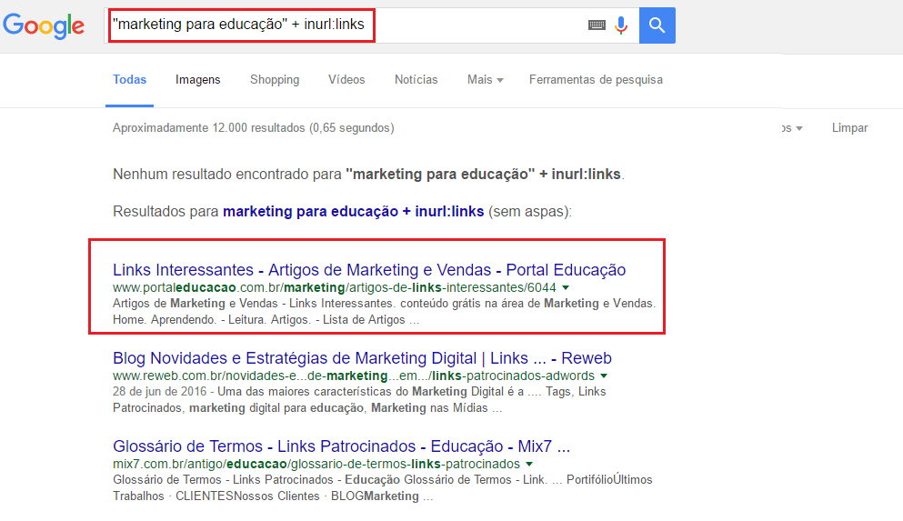Screen dimensions: 903x521
Task: Click the Portal Educação result snippet text
Action: 384,312
